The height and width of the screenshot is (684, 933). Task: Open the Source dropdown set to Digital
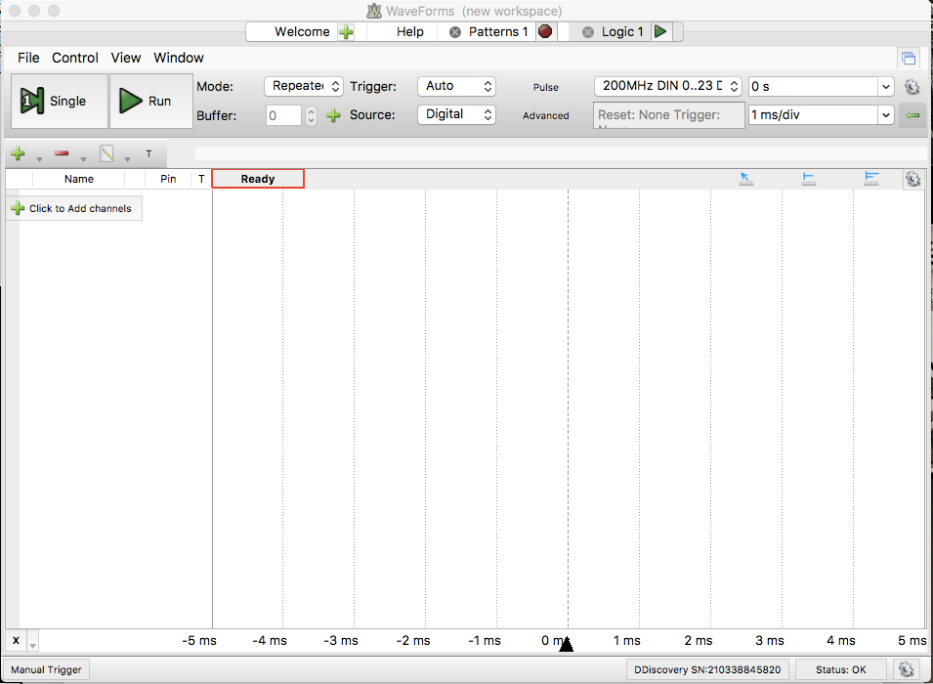[x=456, y=114]
